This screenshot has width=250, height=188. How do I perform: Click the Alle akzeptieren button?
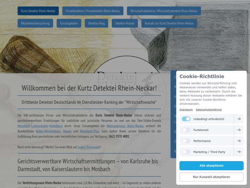point(211,166)
